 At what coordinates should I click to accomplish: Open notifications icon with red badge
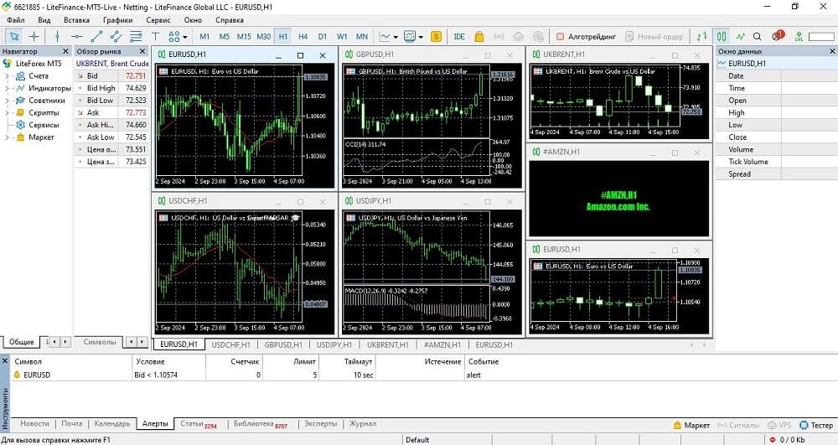point(778,36)
